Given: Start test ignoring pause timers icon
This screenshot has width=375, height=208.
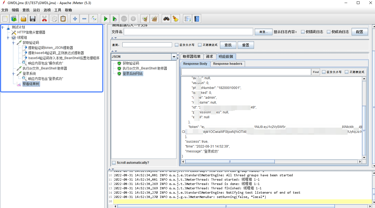Looking at the screenshot, I should (x=114, y=18).
